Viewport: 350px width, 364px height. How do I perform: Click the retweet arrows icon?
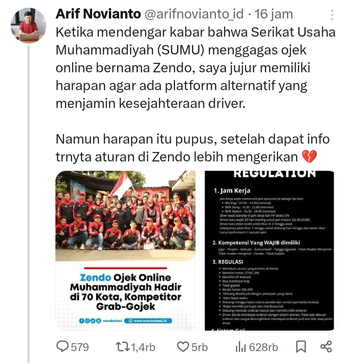(123, 347)
